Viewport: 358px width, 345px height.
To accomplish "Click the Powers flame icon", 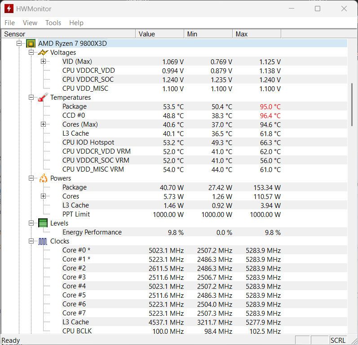I will click(43, 178).
